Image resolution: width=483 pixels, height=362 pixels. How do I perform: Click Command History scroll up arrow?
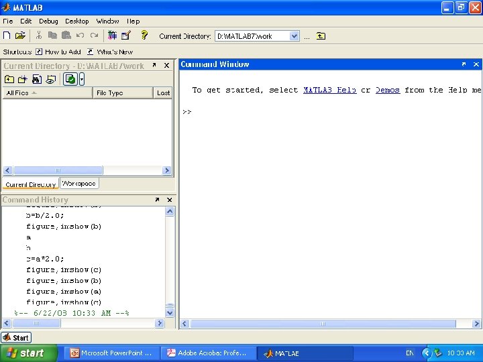click(170, 211)
